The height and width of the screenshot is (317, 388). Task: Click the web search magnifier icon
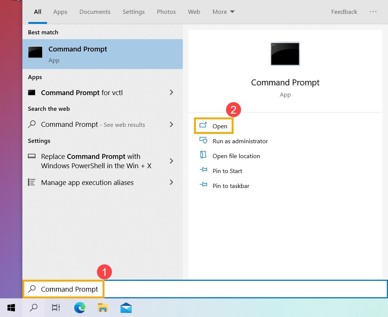32,124
